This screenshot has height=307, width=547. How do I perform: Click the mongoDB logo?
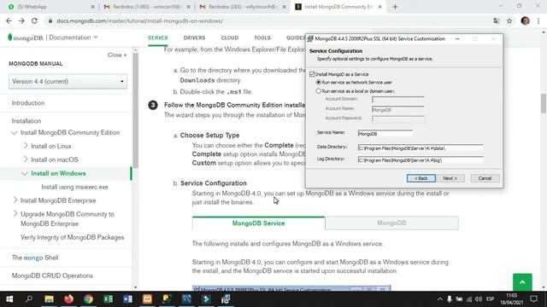25,38
